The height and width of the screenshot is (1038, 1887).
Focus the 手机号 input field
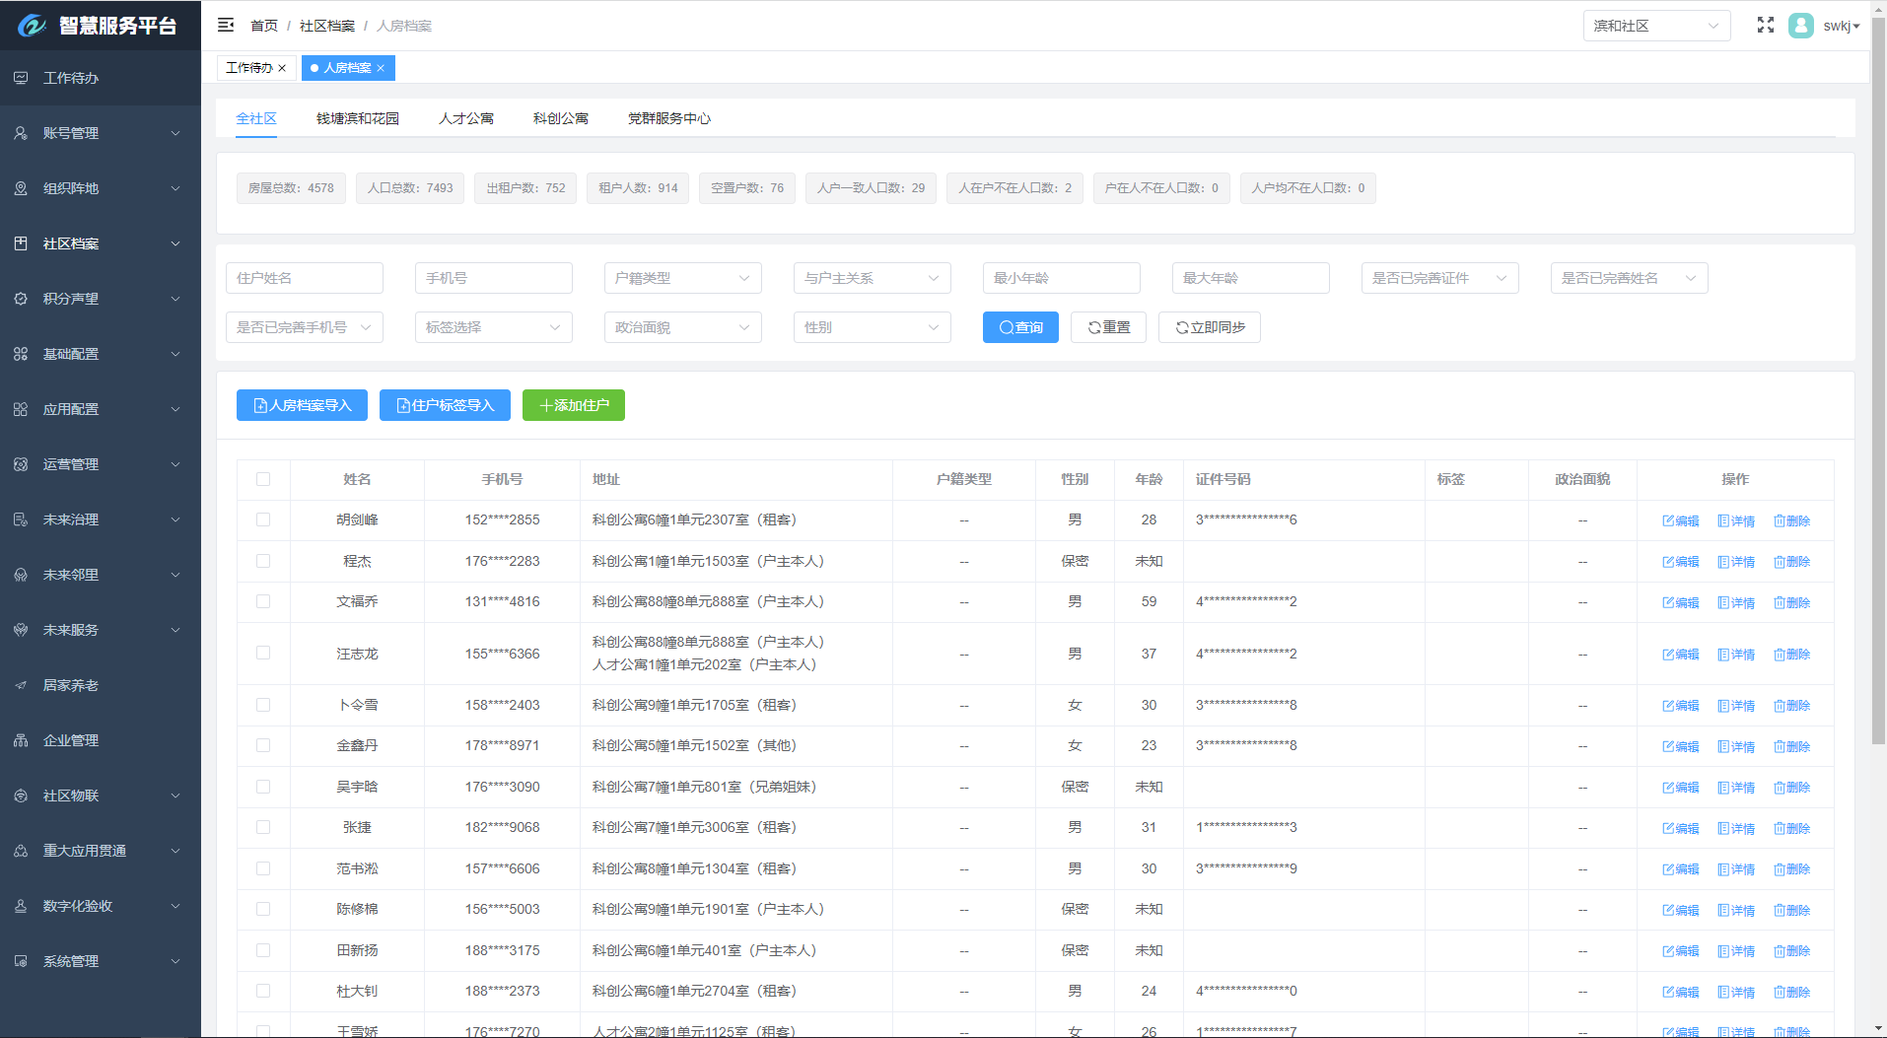click(494, 278)
